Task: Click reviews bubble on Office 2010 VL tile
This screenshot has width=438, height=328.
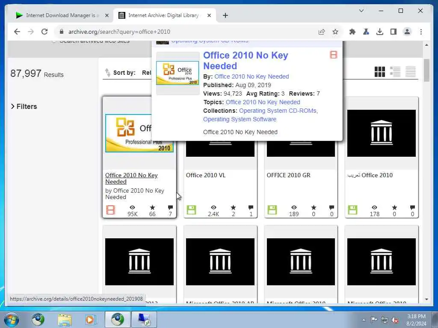Action: pyautogui.click(x=251, y=208)
